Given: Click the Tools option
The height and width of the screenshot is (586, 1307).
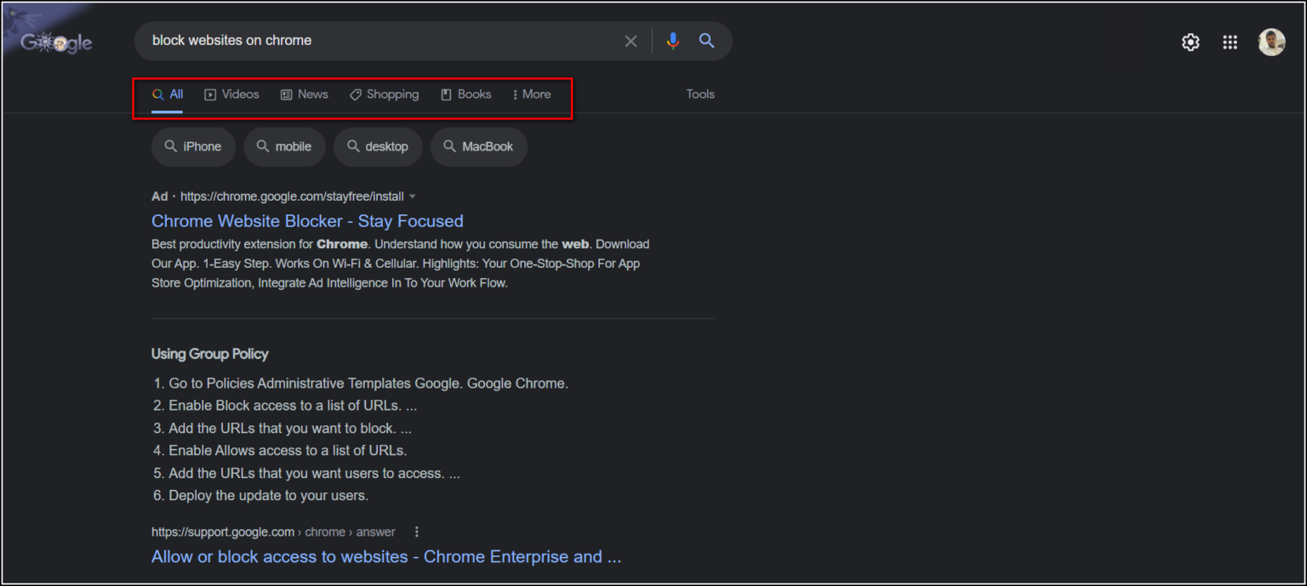Looking at the screenshot, I should 699,94.
